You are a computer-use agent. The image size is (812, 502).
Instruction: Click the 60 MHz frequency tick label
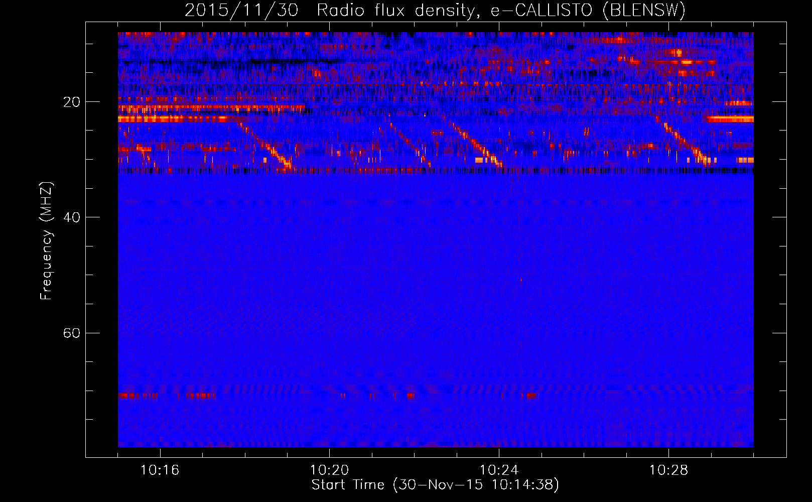point(72,333)
